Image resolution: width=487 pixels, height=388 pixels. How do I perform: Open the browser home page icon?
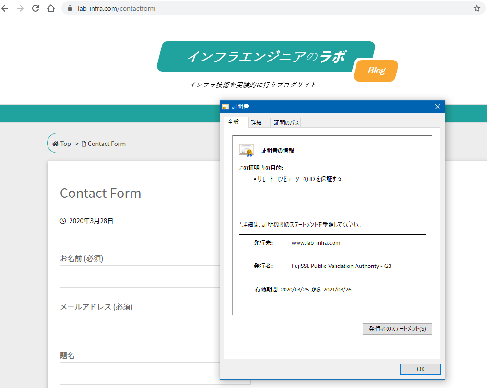click(x=51, y=8)
